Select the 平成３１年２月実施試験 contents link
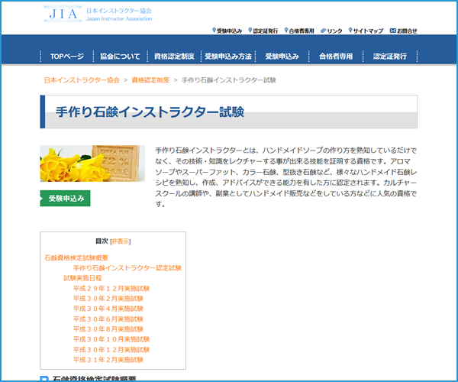Screen dimensions: 458x382 [108, 359]
